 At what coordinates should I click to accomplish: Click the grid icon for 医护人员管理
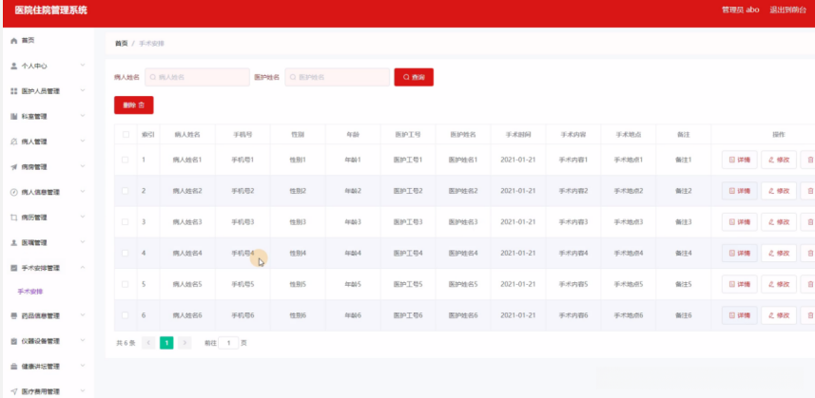point(14,91)
